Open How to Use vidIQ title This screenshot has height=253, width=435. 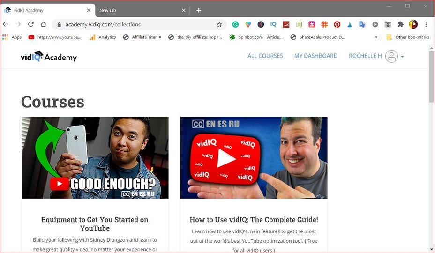[254, 220]
